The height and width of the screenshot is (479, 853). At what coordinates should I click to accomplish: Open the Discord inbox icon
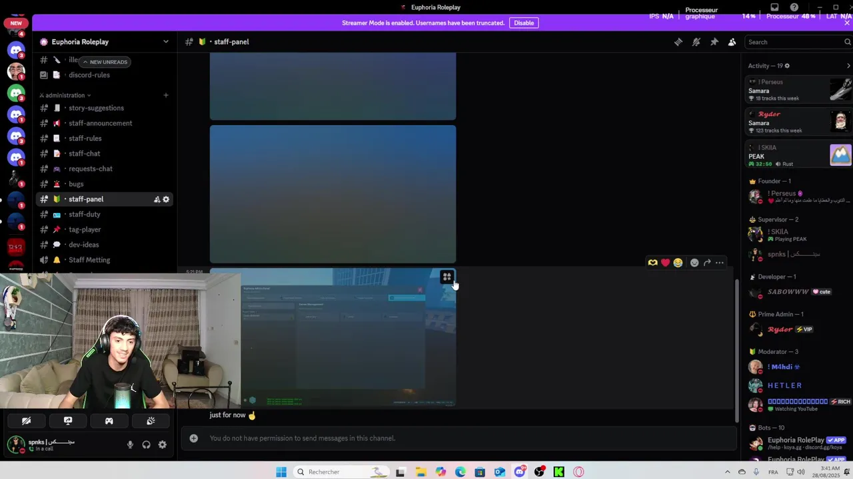click(774, 7)
